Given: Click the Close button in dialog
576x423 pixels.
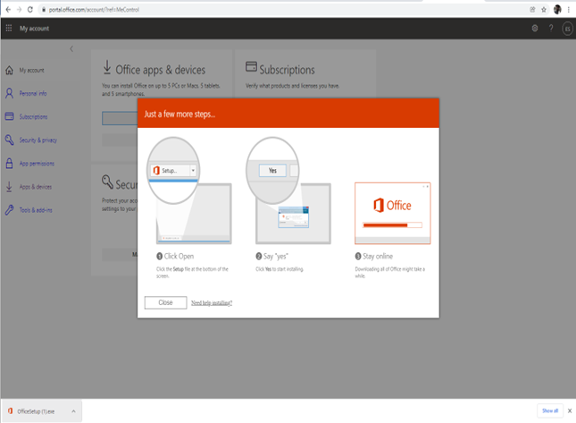Looking at the screenshot, I should [x=165, y=303].
